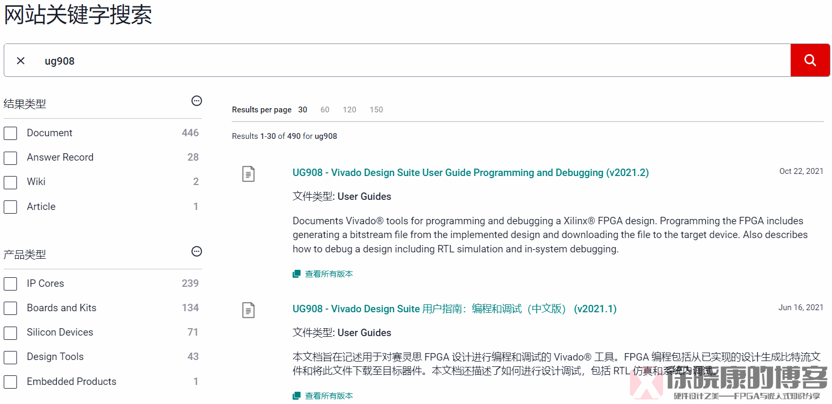This screenshot has height=404, width=832.
Task: Click document icon beside UG908 v2021.2 result
Action: tap(248, 174)
